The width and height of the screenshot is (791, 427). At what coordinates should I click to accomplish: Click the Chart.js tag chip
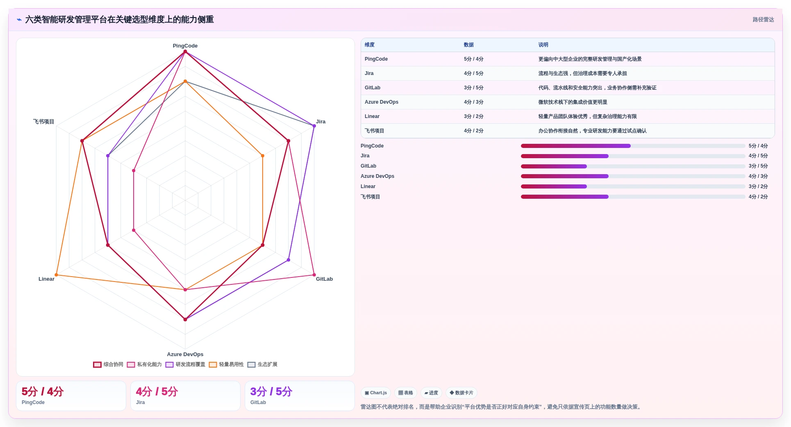pos(376,393)
